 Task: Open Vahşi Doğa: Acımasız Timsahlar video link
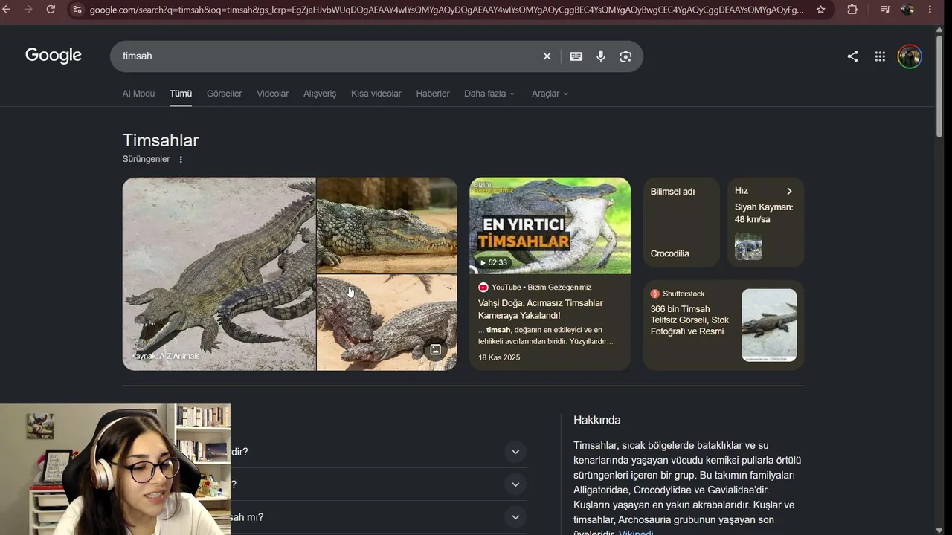pyautogui.click(x=541, y=309)
